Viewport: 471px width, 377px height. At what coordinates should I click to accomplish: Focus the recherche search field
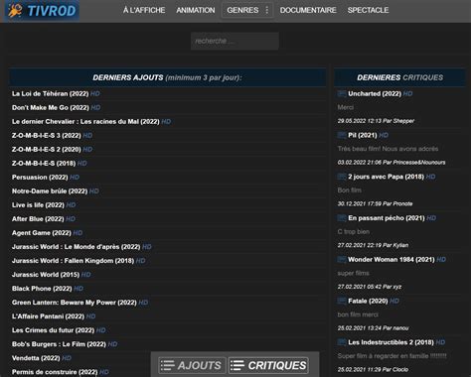coord(235,41)
